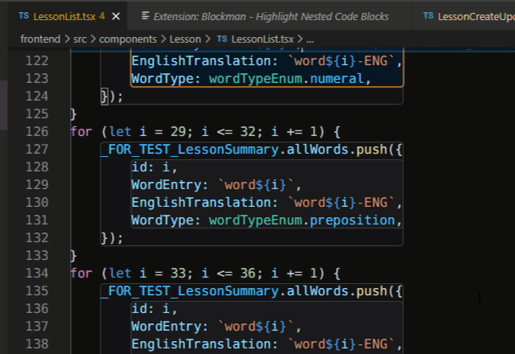Click EnglishTranslation on line 130

click(x=201, y=202)
